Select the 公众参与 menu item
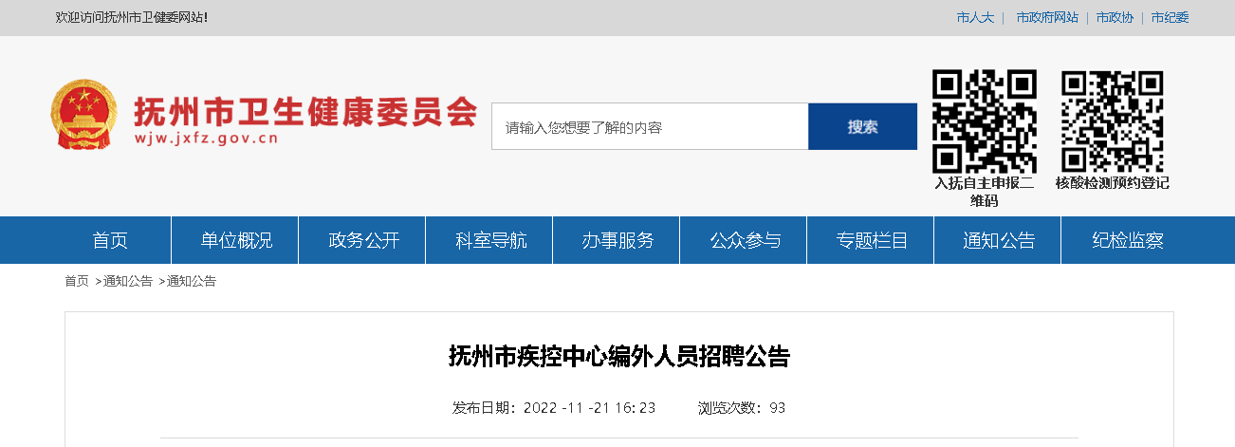Screen dimensions: 1235x447 tap(744, 240)
